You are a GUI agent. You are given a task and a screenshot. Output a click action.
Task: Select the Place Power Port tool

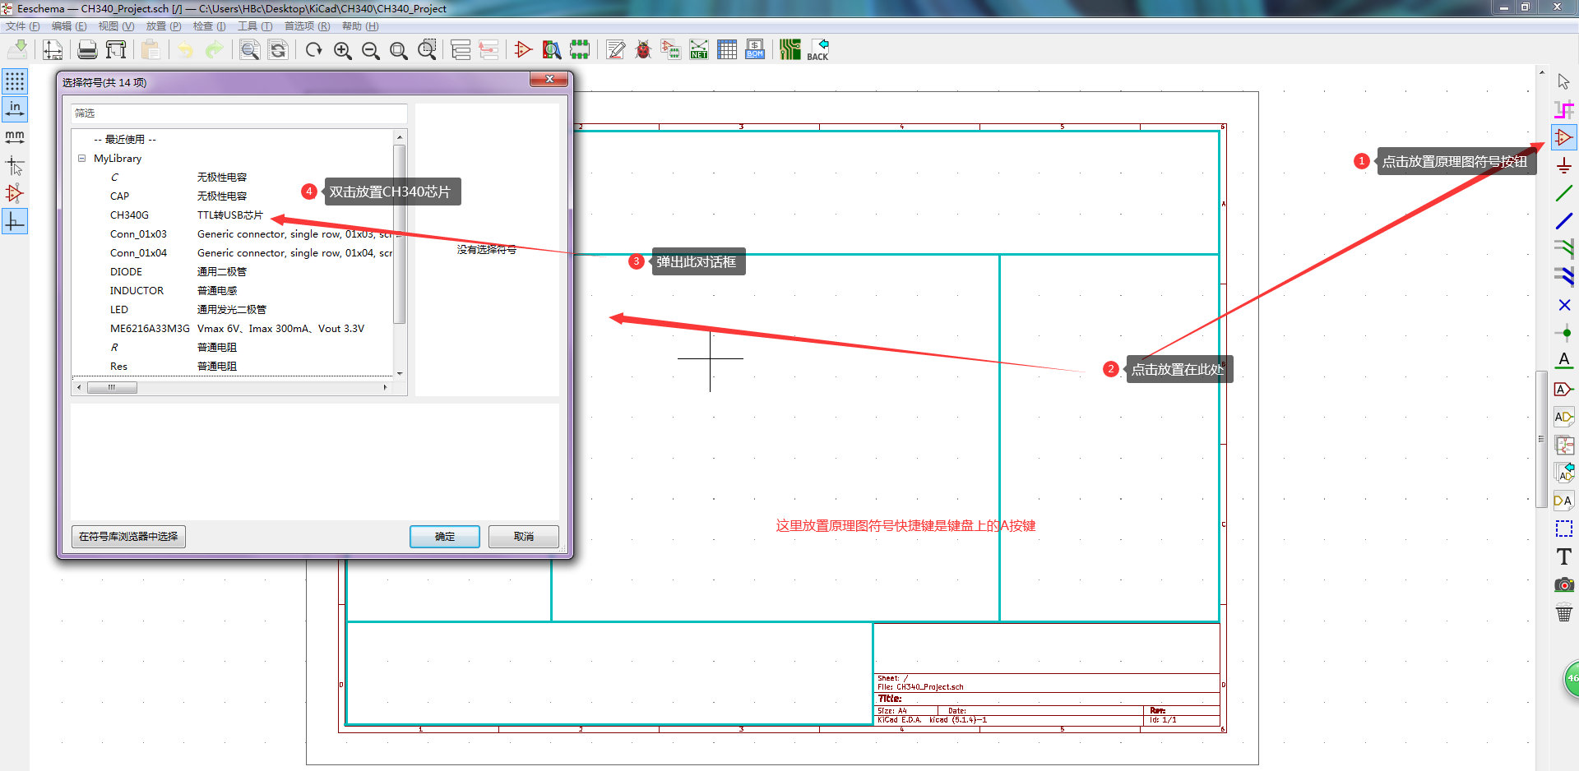[1564, 165]
